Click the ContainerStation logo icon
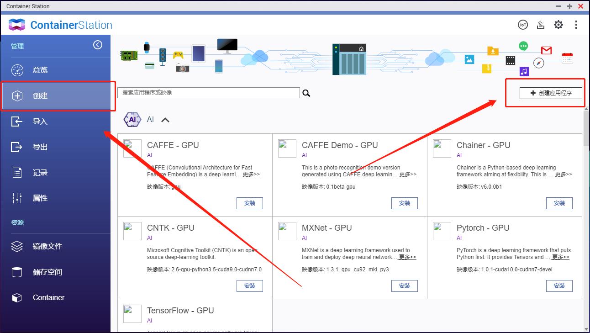 (17, 25)
